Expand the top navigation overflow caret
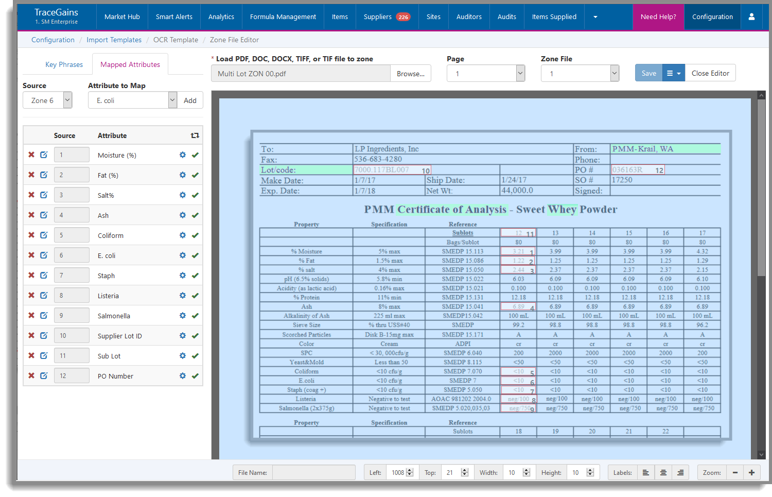This screenshot has width=772, height=497. pos(595,17)
